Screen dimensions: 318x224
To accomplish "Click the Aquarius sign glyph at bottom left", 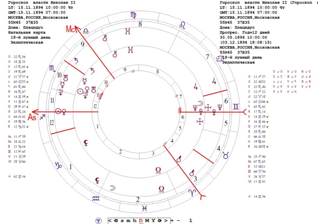I will (96, 199).
